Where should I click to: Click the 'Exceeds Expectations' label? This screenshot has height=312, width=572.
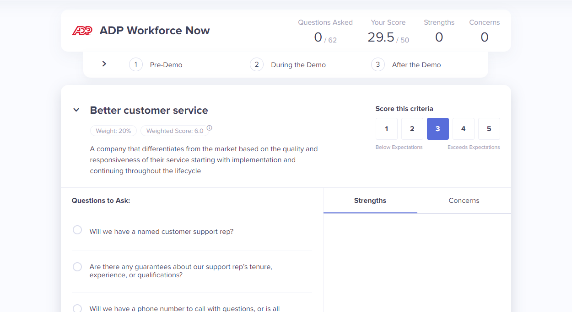[x=474, y=147]
